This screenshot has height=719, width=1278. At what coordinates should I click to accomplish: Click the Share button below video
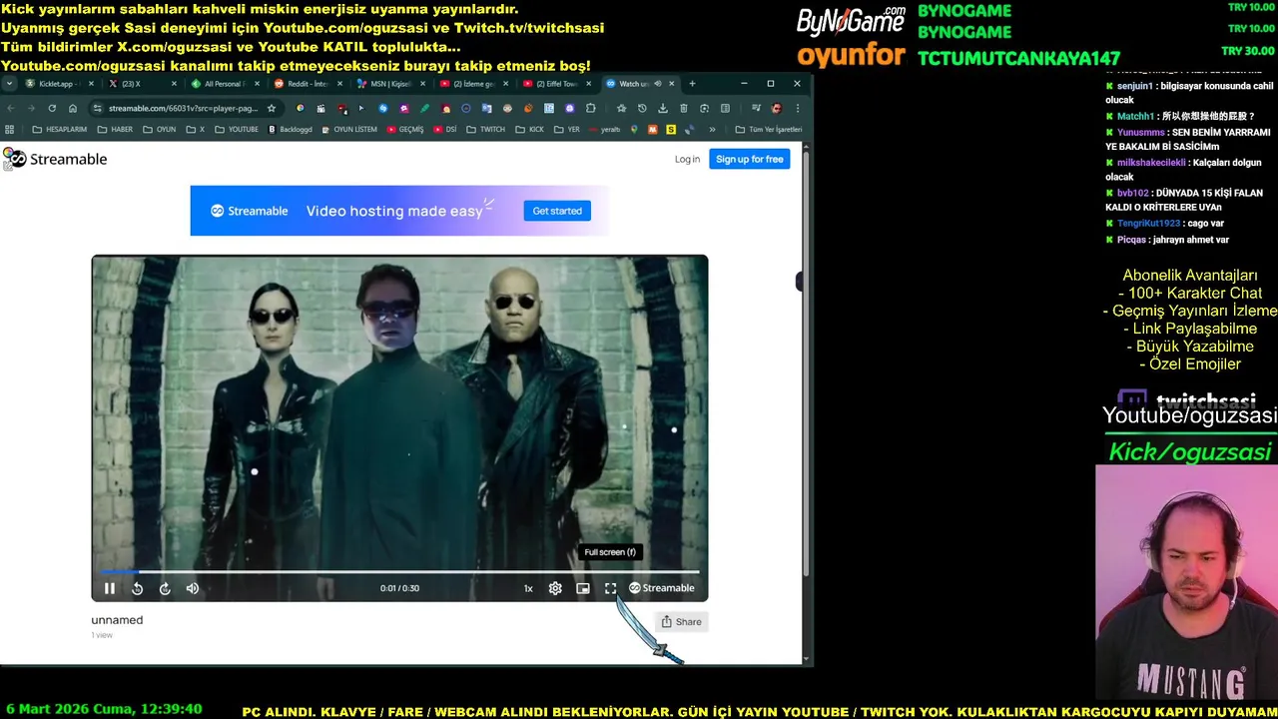click(x=682, y=621)
